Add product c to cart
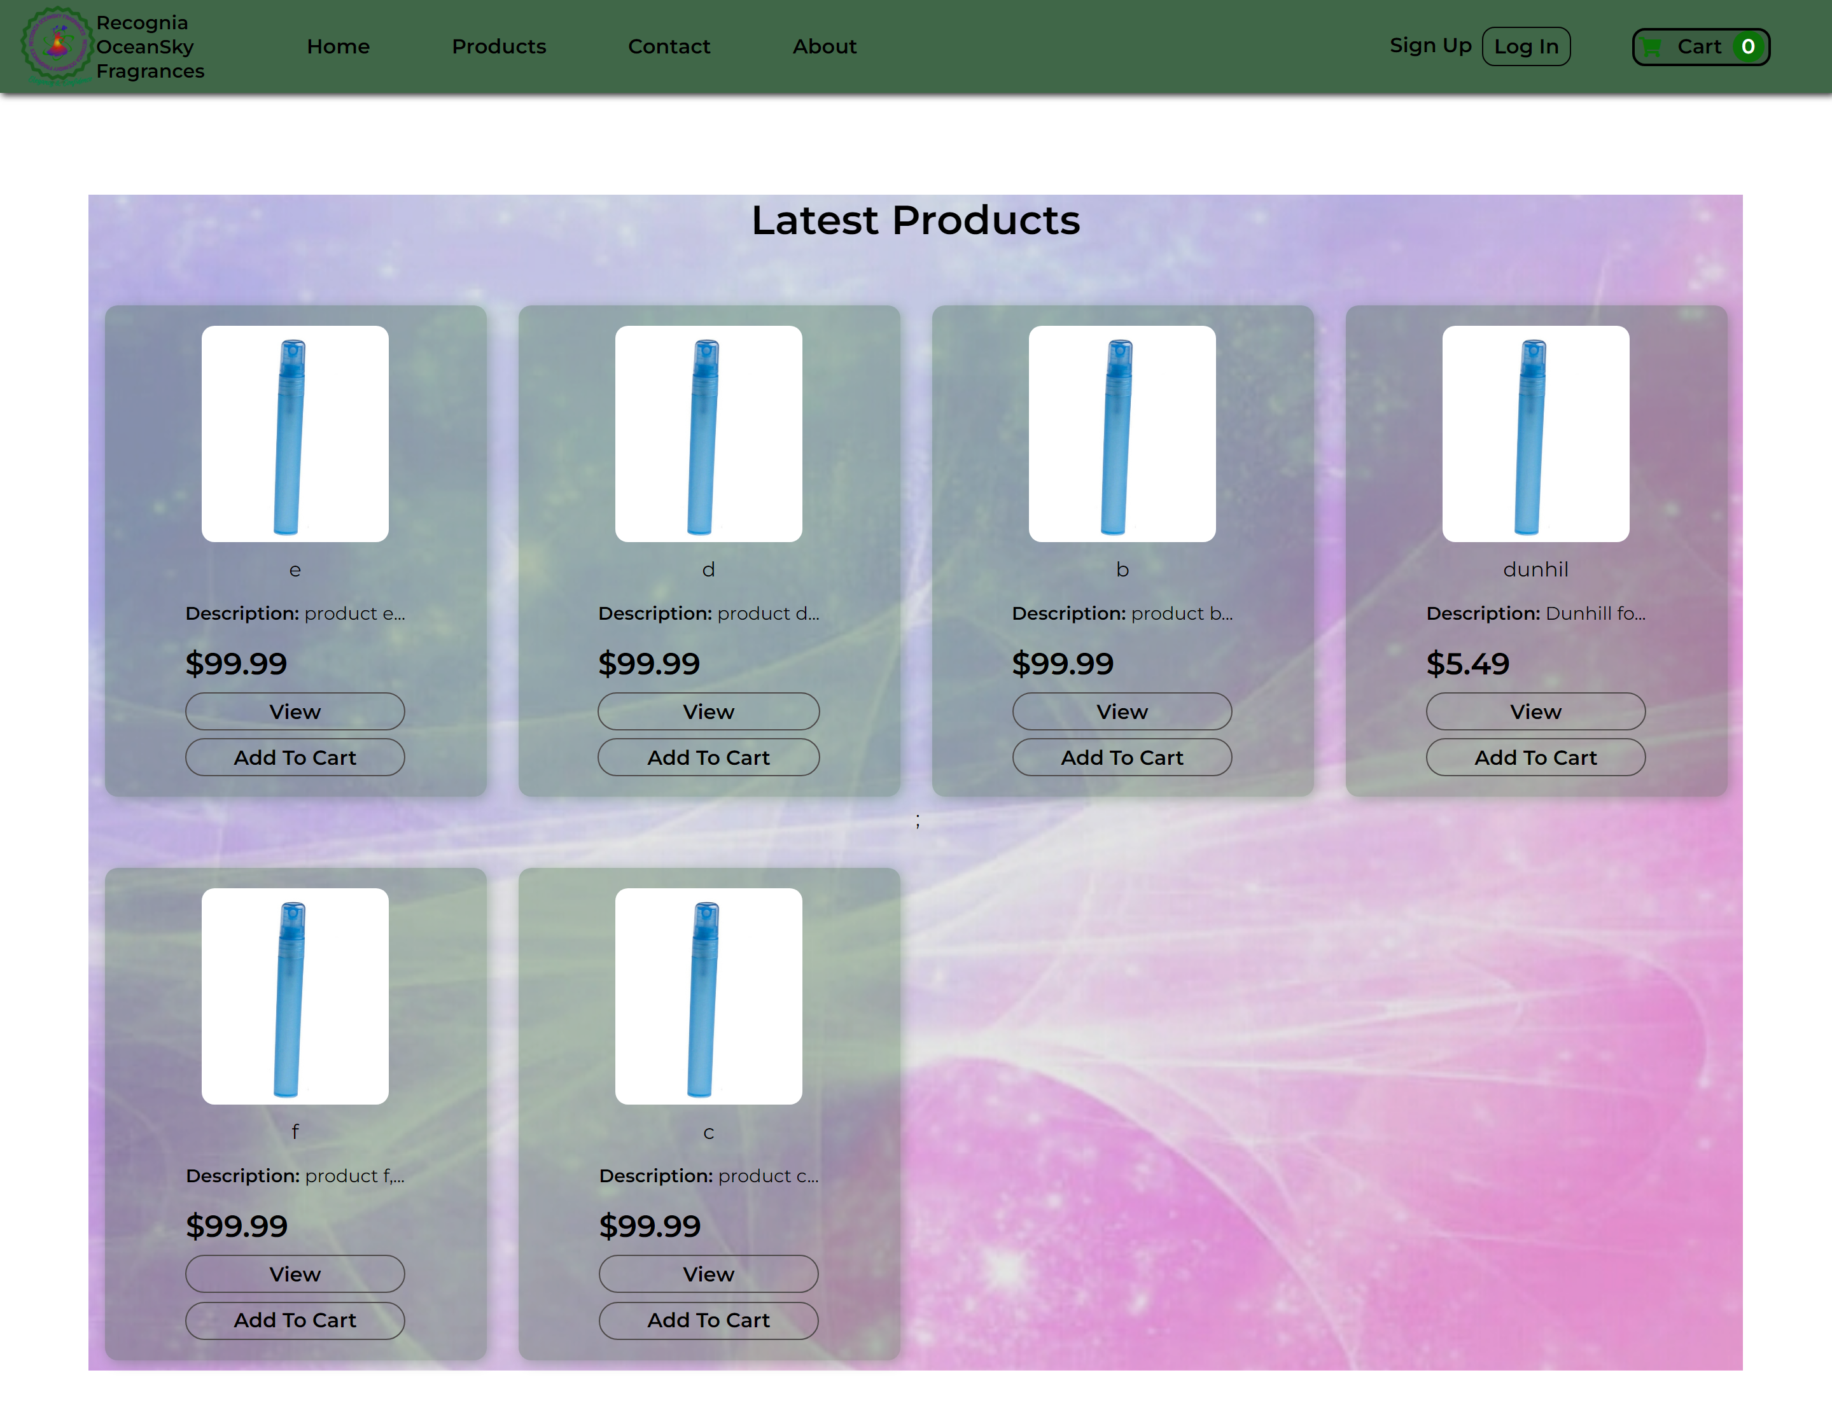 pyautogui.click(x=709, y=1320)
